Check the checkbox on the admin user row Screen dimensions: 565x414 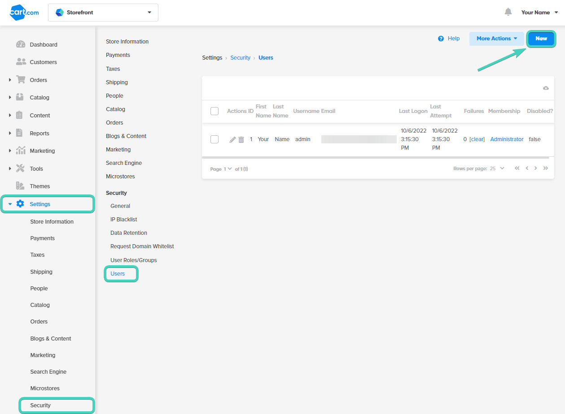coord(214,139)
